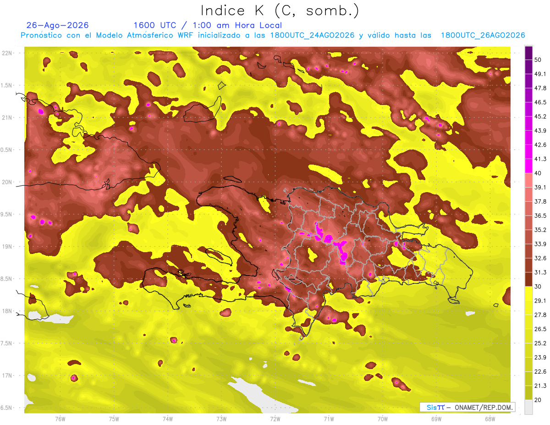550x425 pixels.
Task: Click the "26-Ago-2026" date text
Action: (x=58, y=25)
